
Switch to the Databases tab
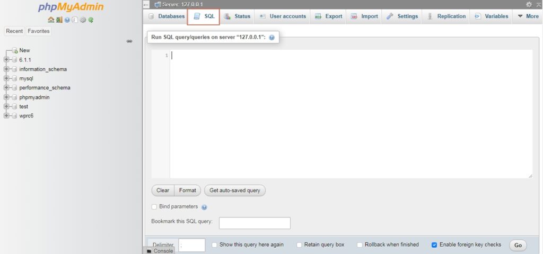pyautogui.click(x=166, y=16)
